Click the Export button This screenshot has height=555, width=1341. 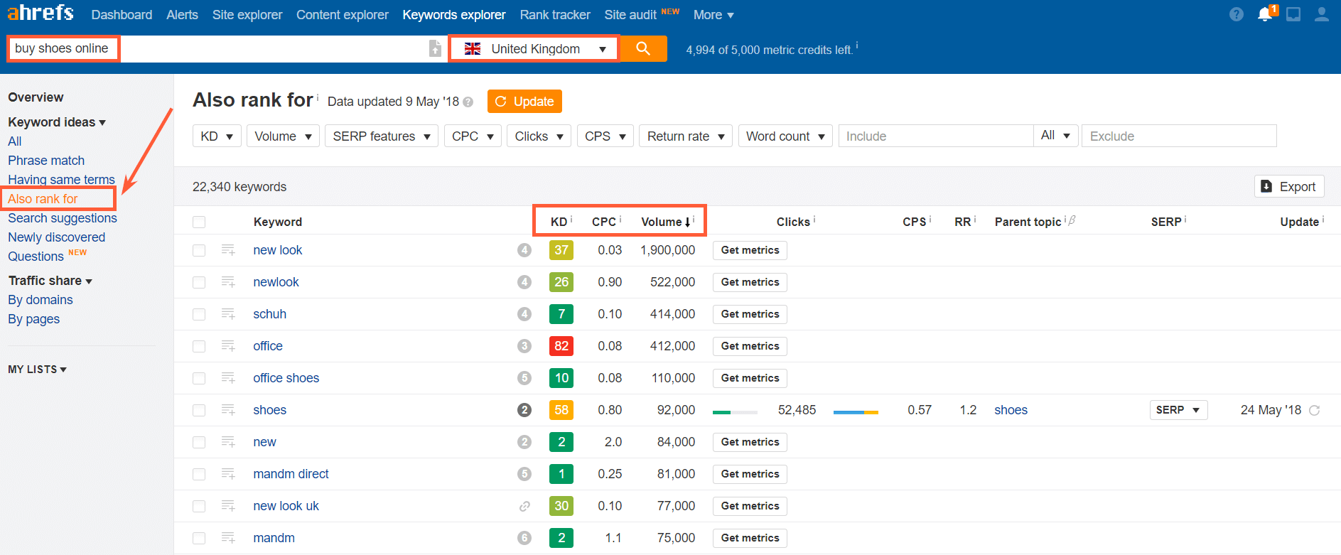tap(1289, 186)
